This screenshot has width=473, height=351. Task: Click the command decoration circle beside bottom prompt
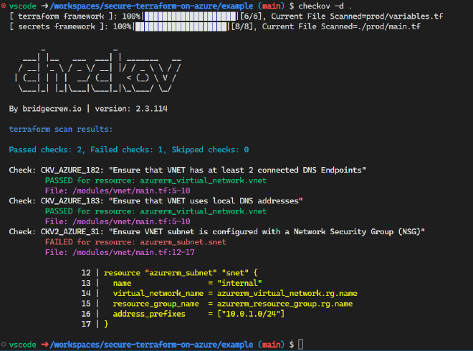(4, 345)
